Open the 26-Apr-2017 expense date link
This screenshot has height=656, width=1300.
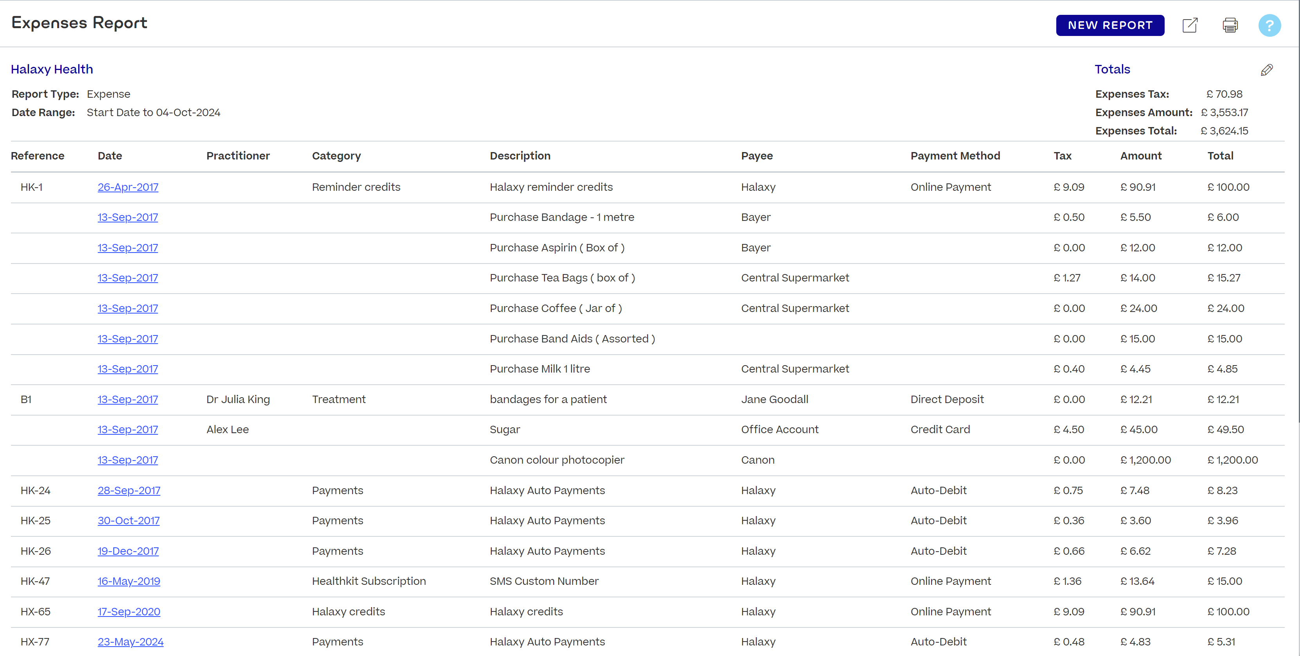(128, 187)
